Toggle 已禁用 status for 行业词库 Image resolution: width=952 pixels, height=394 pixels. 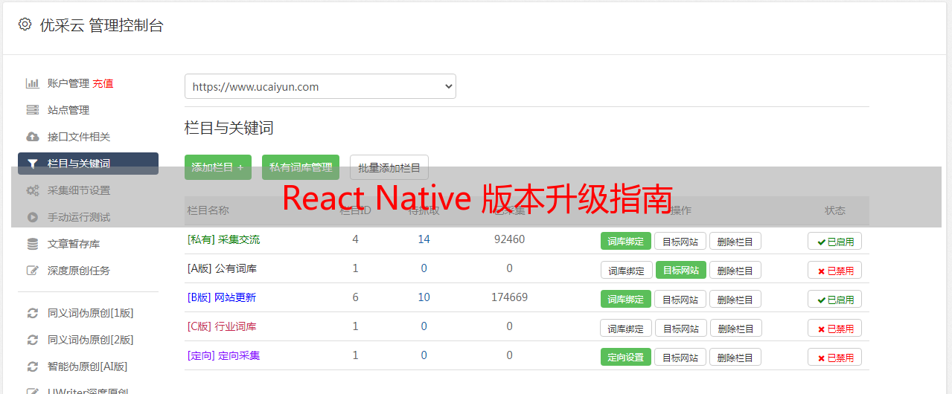(835, 328)
